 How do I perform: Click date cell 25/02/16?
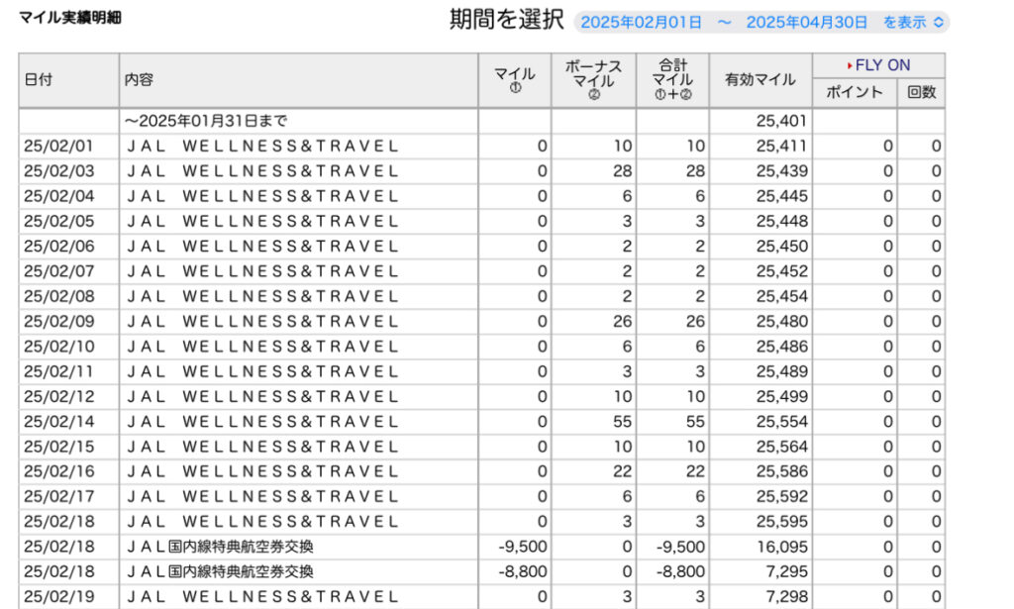coord(58,472)
